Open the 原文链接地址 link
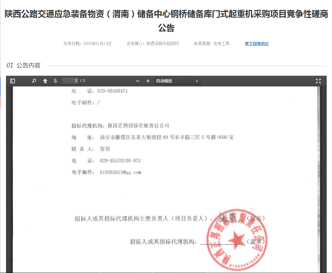 click(257, 44)
